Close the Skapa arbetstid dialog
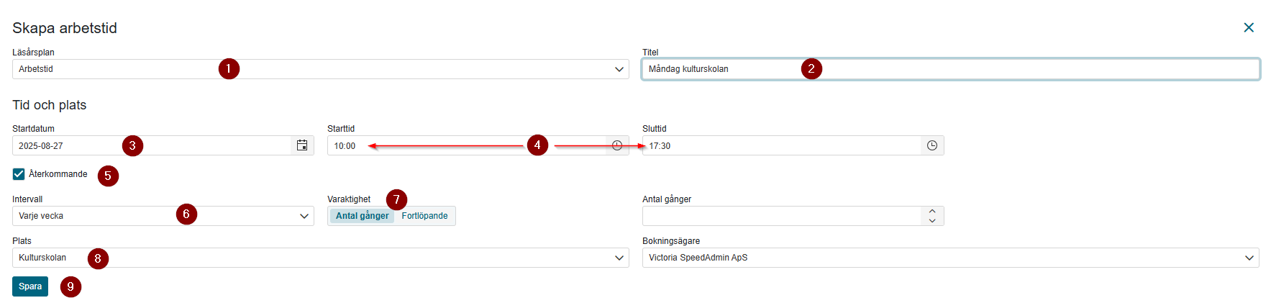The height and width of the screenshot is (303, 1271). point(1249,27)
